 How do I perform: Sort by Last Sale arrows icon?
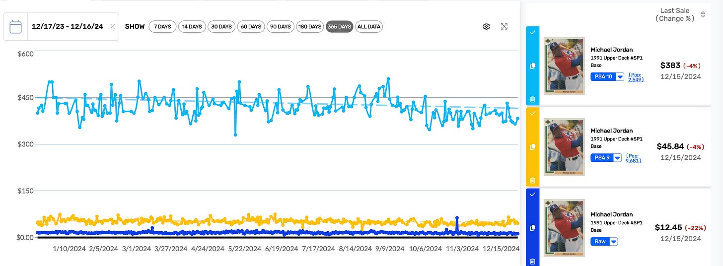coord(703,15)
